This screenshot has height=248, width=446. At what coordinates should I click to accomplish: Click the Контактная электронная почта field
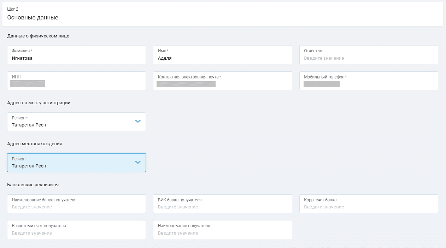(223, 81)
